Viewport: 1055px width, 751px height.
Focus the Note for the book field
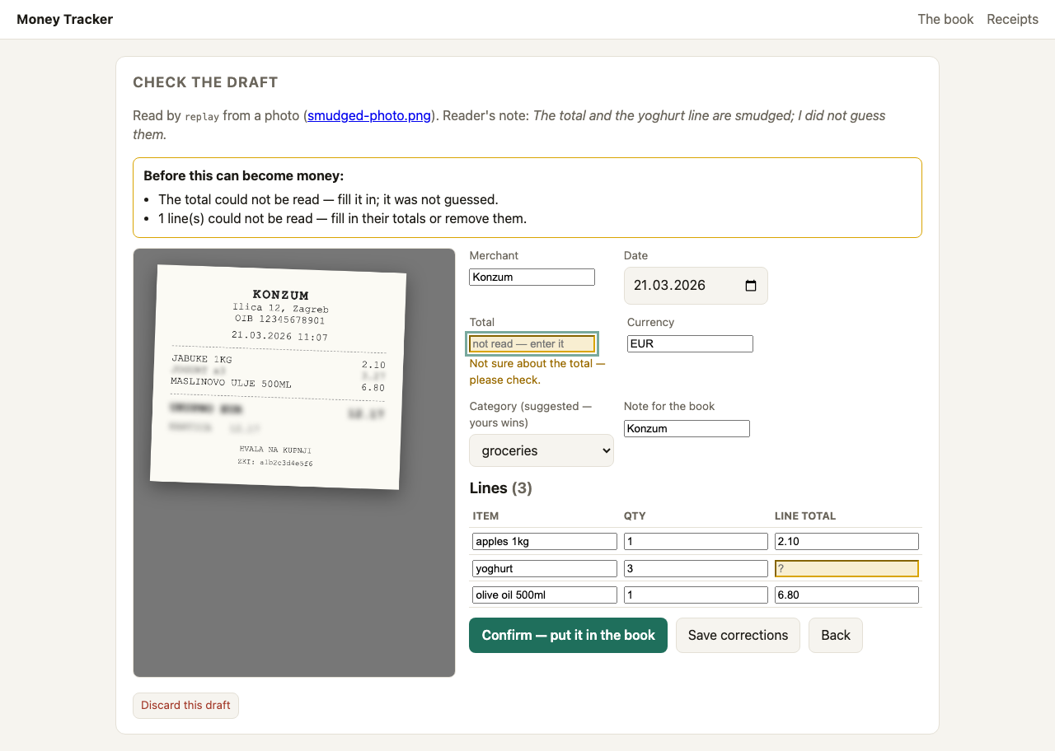click(687, 428)
